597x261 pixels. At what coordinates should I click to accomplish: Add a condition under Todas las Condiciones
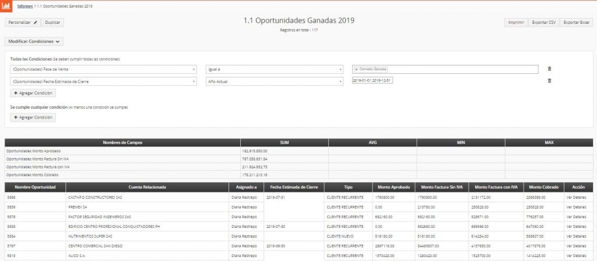[x=33, y=93]
